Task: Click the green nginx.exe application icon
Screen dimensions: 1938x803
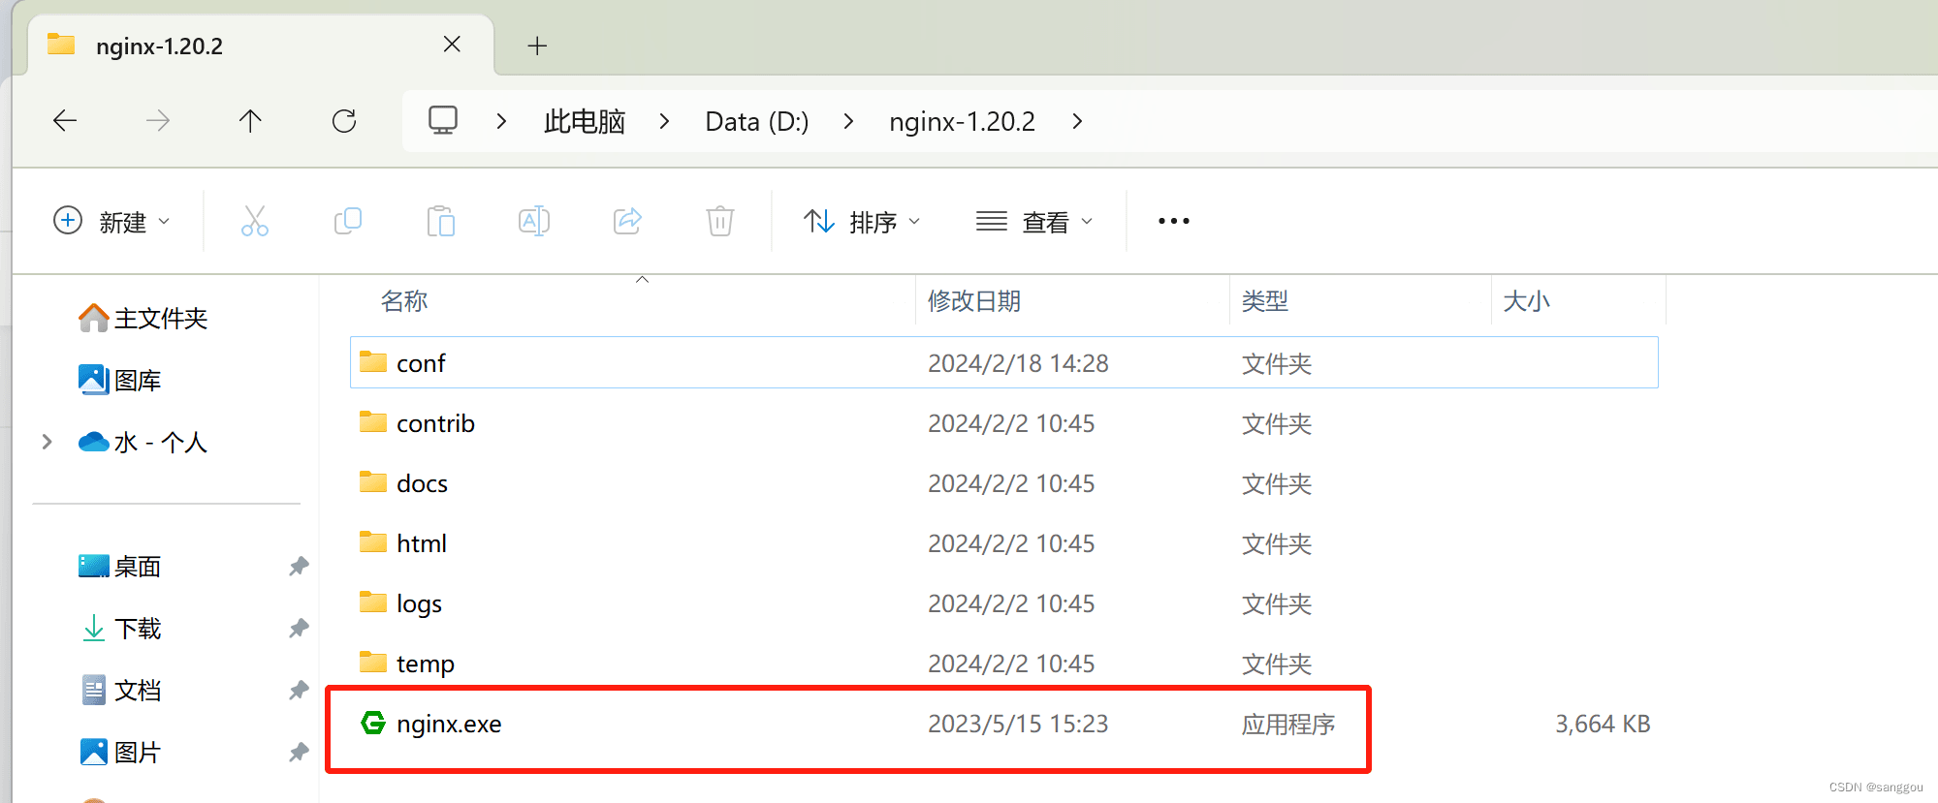Action: [373, 723]
